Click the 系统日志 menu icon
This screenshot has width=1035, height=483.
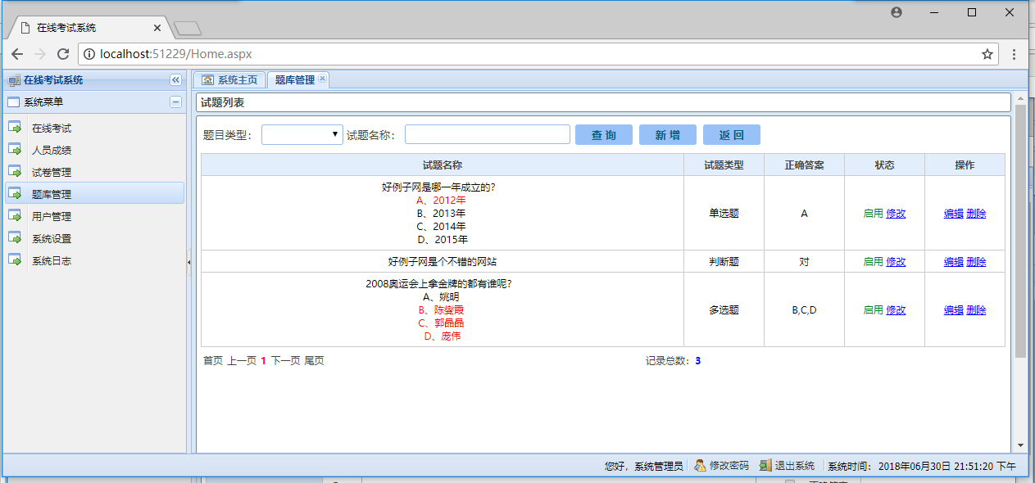(15, 260)
